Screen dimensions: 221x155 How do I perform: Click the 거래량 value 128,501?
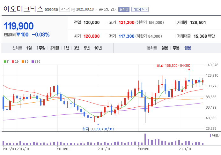[x=198, y=22]
